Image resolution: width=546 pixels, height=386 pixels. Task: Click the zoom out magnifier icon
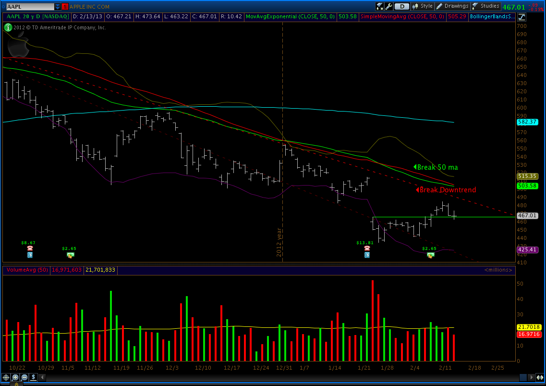click(24, 377)
